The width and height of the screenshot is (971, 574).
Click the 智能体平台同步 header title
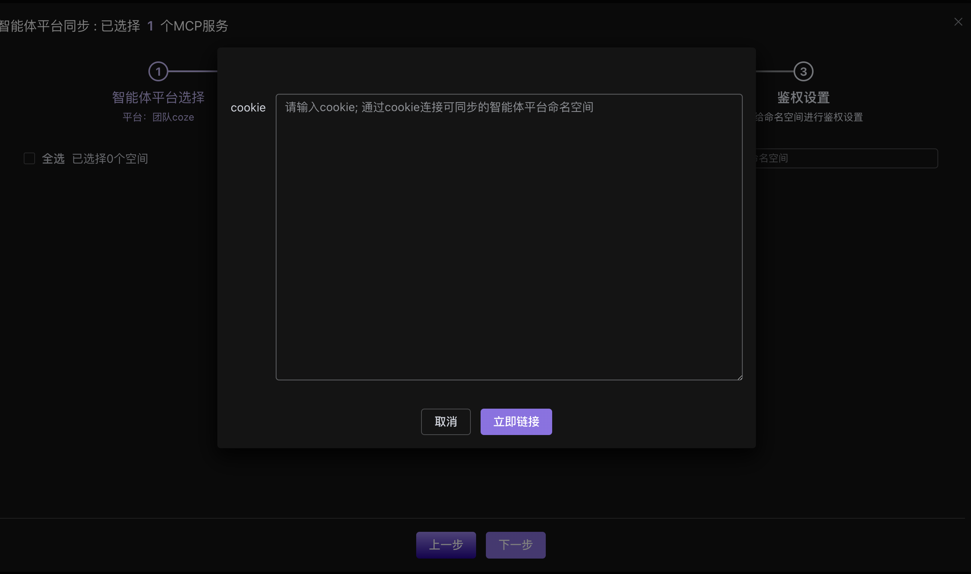(x=44, y=26)
